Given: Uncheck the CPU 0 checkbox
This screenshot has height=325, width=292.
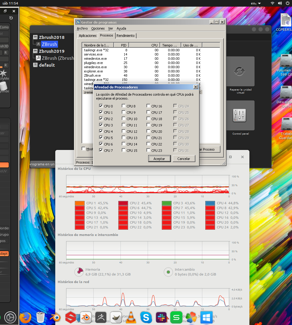Looking at the screenshot, I should (x=101, y=106).
